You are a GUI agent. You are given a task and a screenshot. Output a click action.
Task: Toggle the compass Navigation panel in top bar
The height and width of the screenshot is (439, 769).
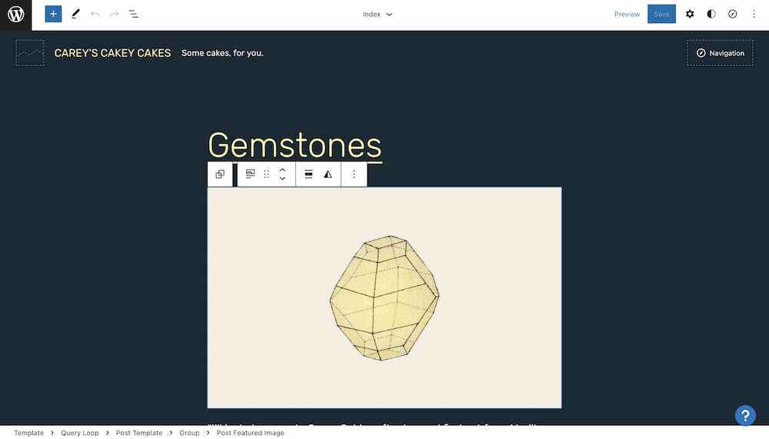click(733, 14)
